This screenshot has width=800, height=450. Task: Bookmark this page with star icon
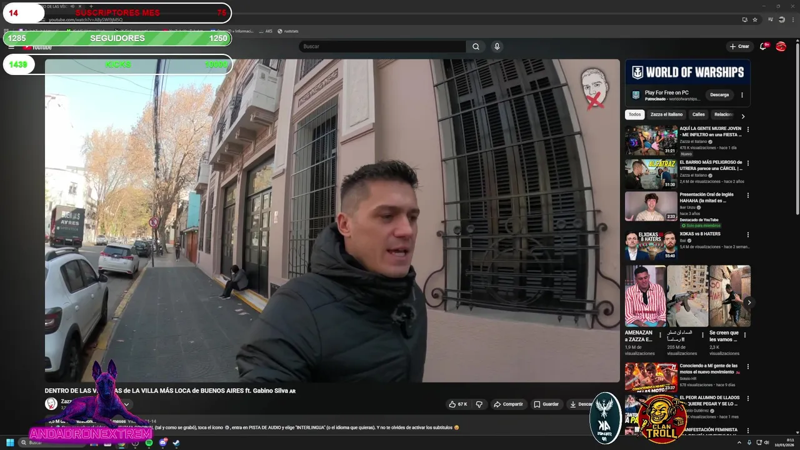click(755, 19)
